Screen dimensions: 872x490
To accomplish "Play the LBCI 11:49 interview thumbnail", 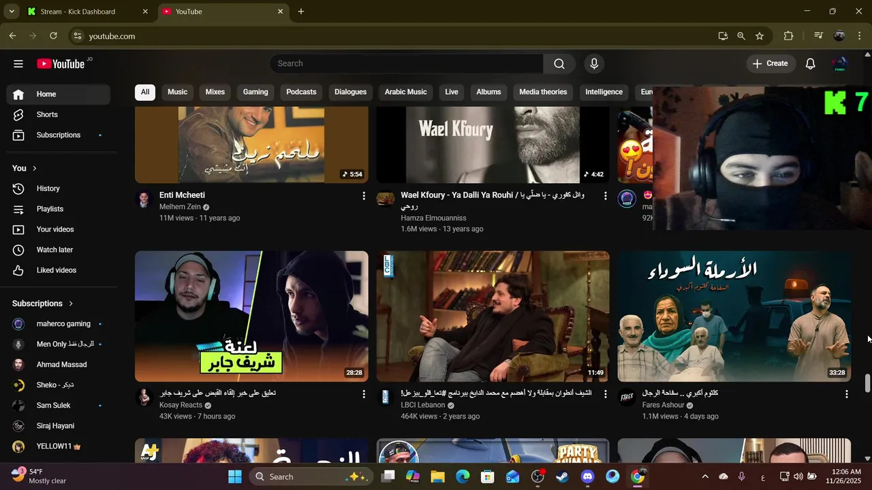I will 493,316.
